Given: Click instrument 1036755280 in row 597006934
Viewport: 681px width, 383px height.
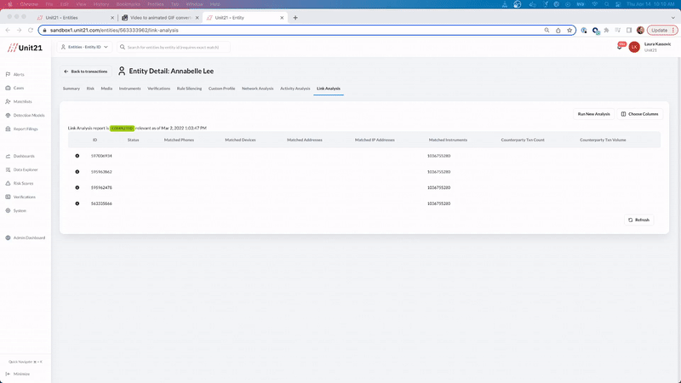Looking at the screenshot, I should pyautogui.click(x=438, y=156).
